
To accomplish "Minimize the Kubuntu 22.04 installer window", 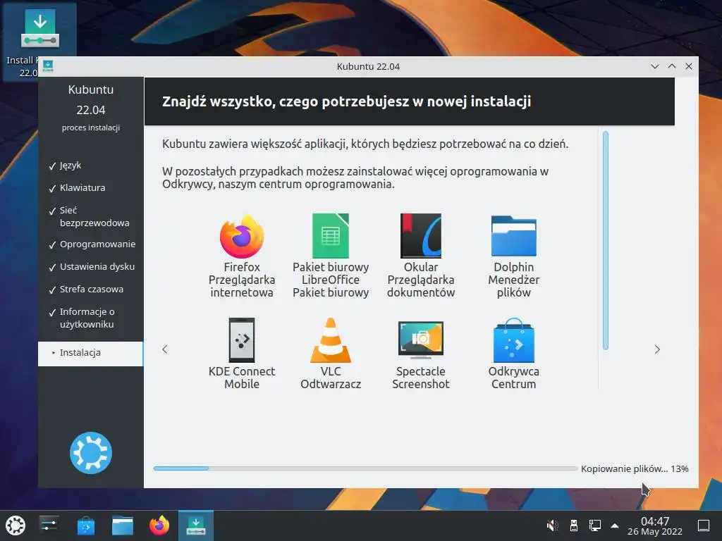I will point(655,66).
